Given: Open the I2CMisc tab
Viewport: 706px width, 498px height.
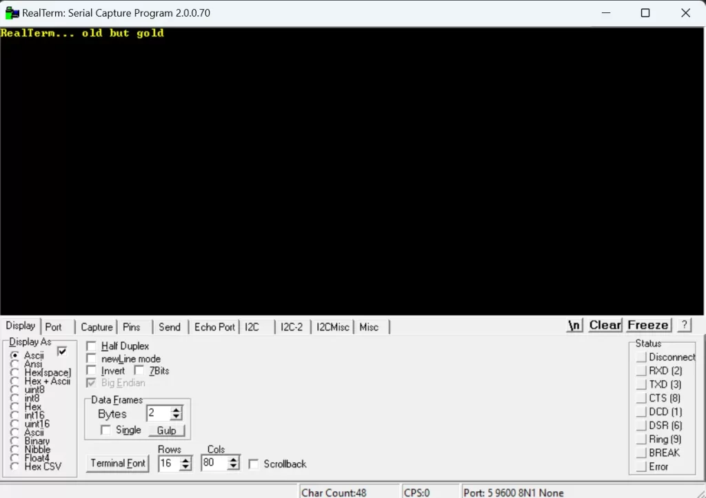Looking at the screenshot, I should click(332, 327).
